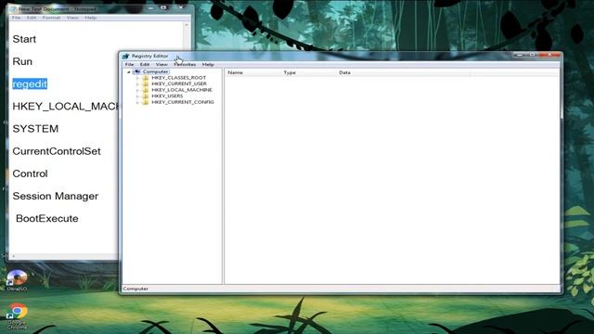Select HKEY_LOCAL_MACHINE key label
The image size is (594, 334).
click(x=182, y=90)
